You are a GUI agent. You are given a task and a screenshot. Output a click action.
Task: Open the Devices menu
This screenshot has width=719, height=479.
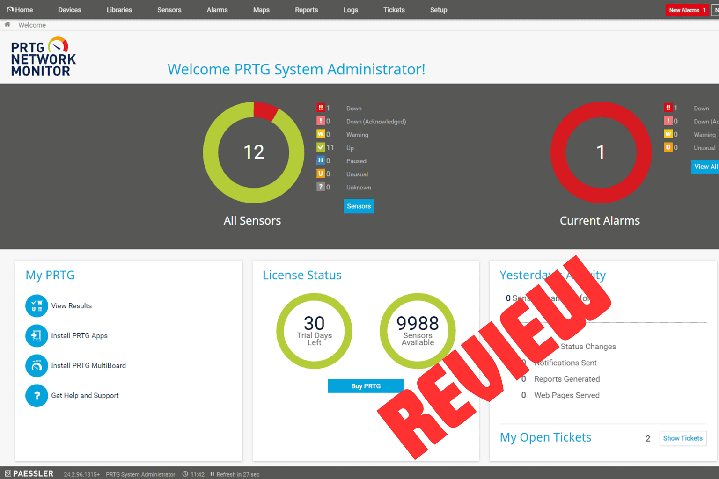point(69,10)
